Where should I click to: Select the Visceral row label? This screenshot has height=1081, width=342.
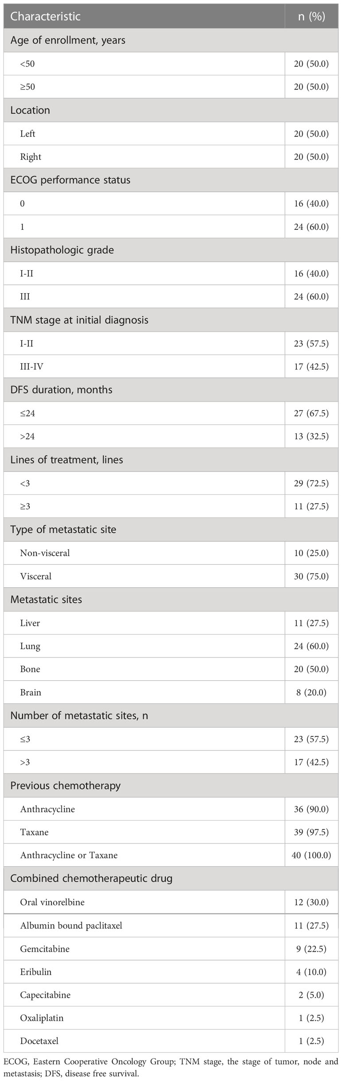click(36, 577)
